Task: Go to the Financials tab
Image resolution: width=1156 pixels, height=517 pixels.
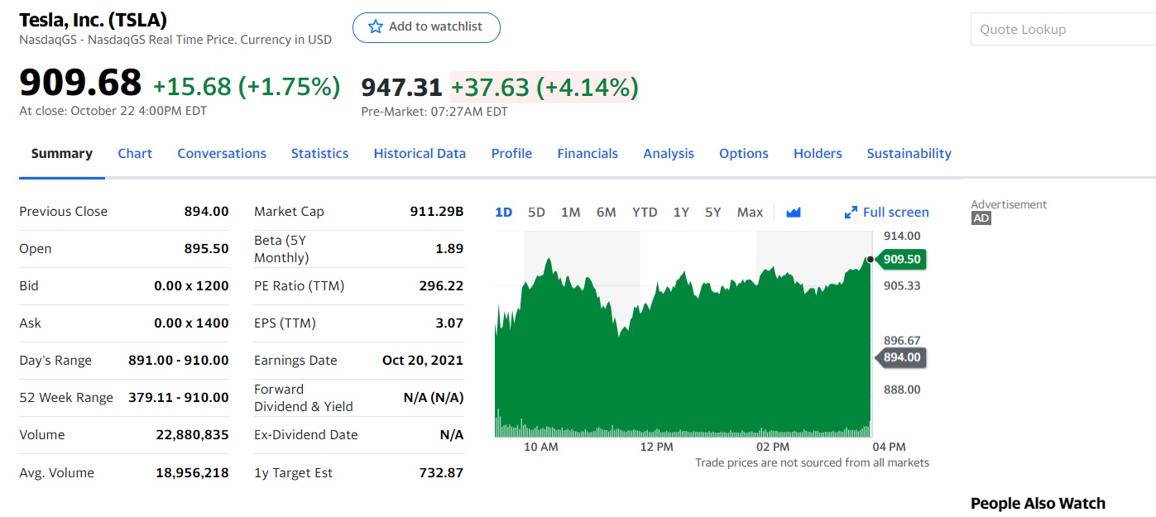Action: tap(588, 154)
